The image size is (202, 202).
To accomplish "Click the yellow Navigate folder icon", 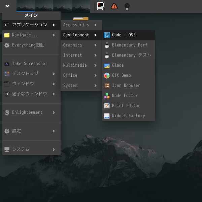I will point(7,35).
